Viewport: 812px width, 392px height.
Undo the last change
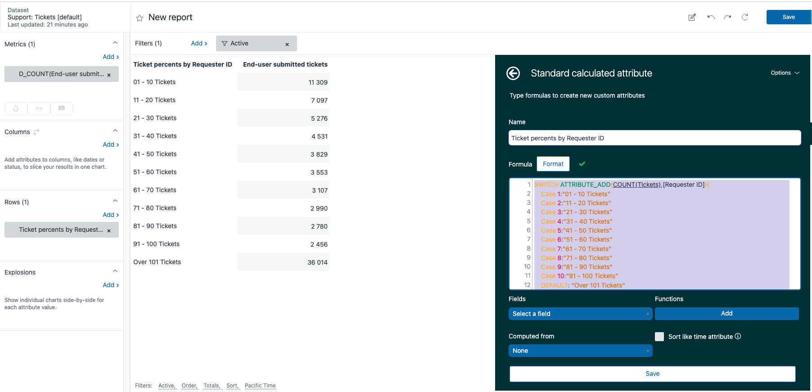coord(711,17)
